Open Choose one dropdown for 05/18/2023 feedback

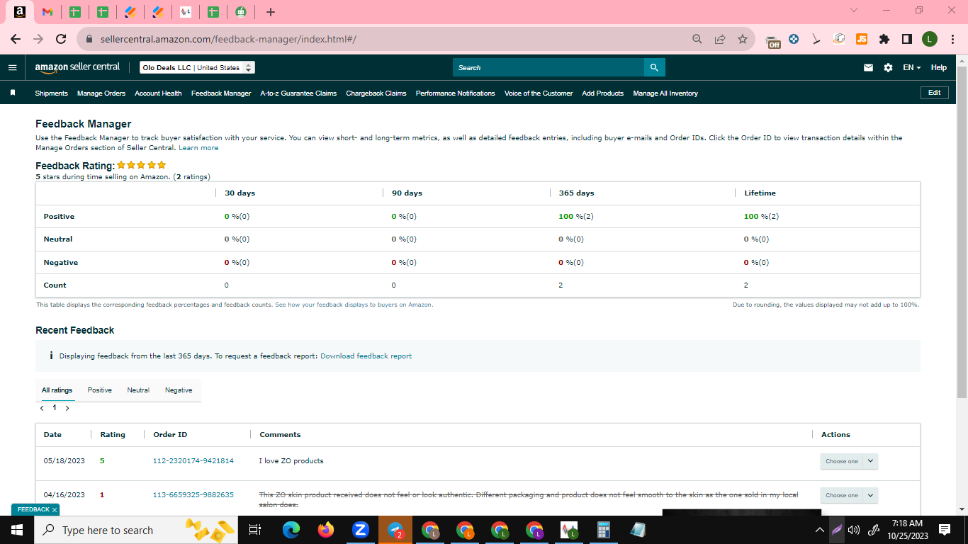click(x=849, y=461)
